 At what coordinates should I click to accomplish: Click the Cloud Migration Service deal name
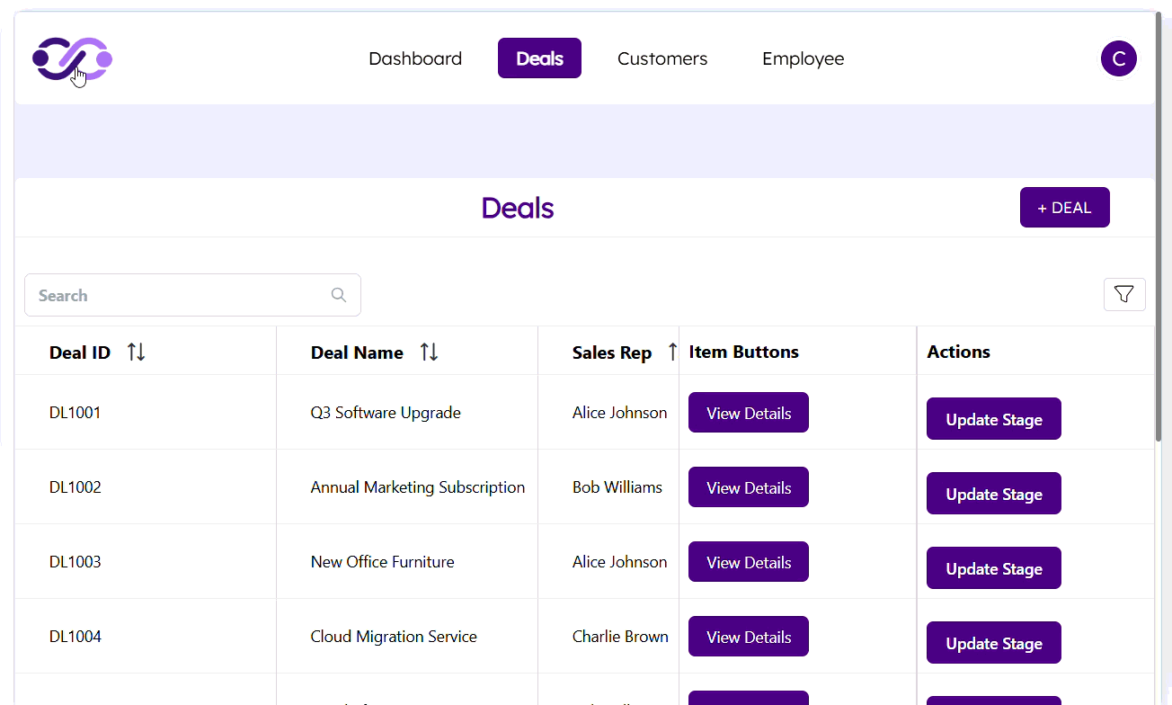(x=394, y=637)
